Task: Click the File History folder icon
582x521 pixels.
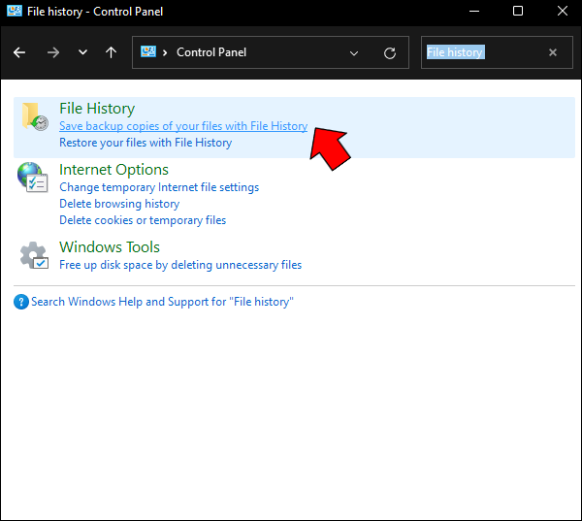Action: click(34, 117)
